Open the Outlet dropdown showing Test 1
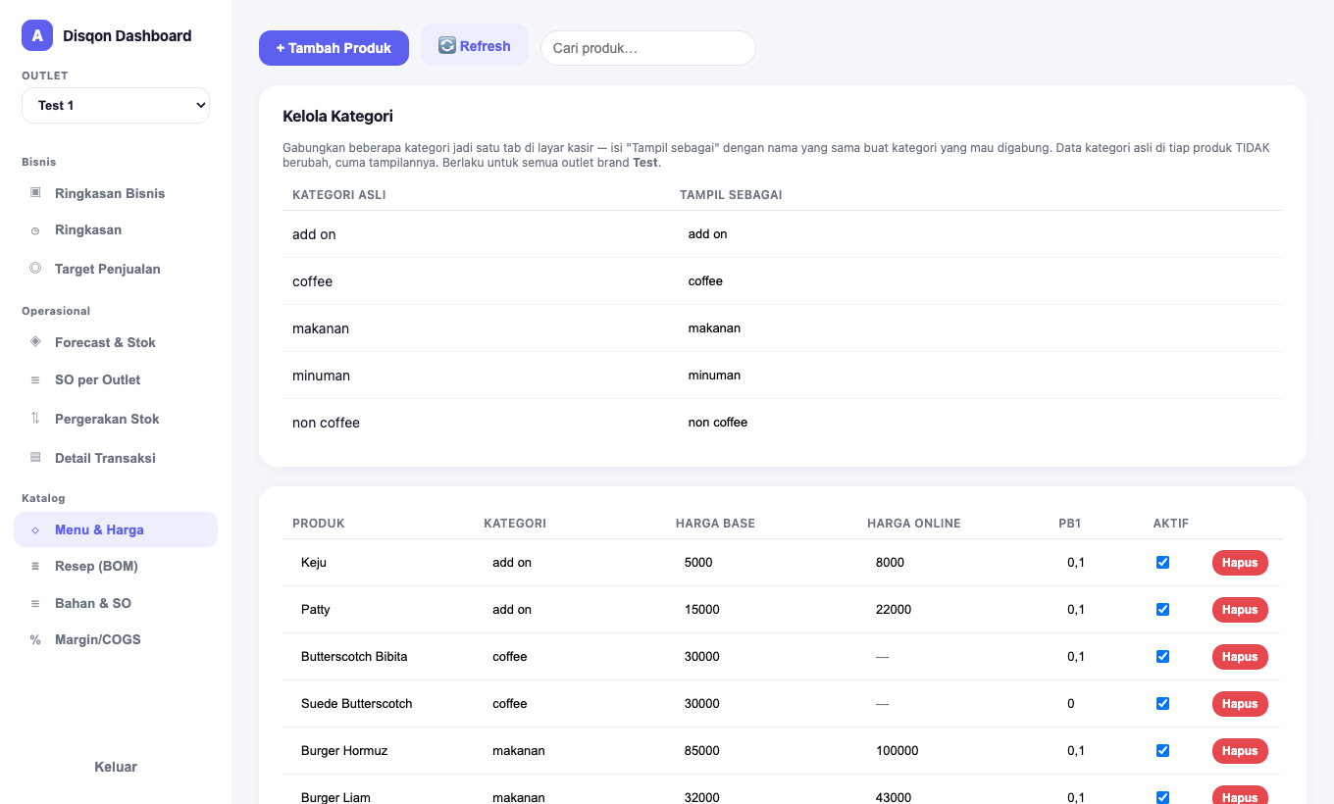This screenshot has height=804, width=1334. coord(116,105)
